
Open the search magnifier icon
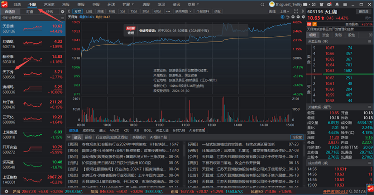coord(262,4)
